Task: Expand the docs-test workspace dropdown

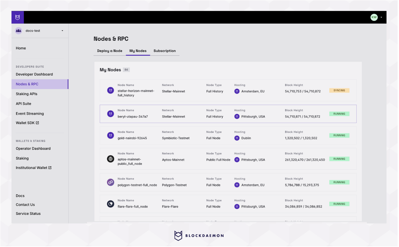Action: tap(62, 31)
